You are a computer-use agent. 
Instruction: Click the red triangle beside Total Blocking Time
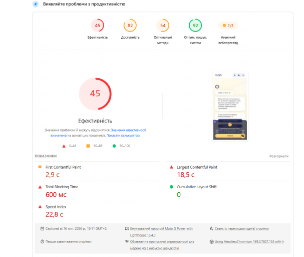pyautogui.click(x=40, y=187)
